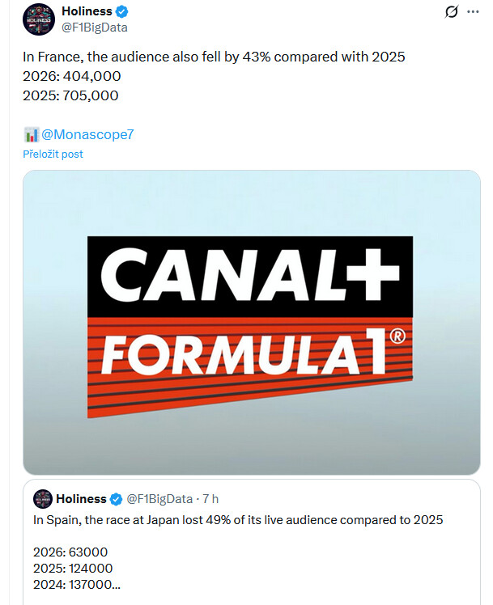Click the 'In France, the audience' post text
Screen dimensions: 493x605
[214, 57]
